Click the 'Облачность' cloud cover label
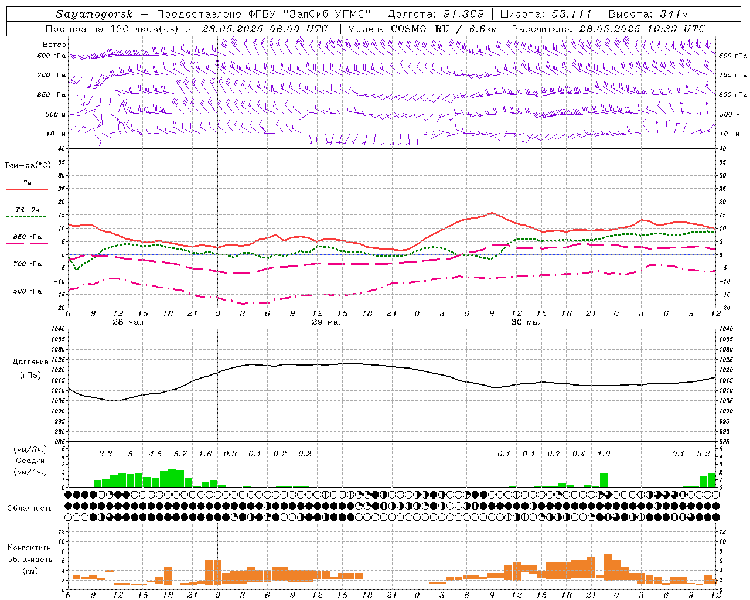The image size is (750, 600). tap(30, 509)
